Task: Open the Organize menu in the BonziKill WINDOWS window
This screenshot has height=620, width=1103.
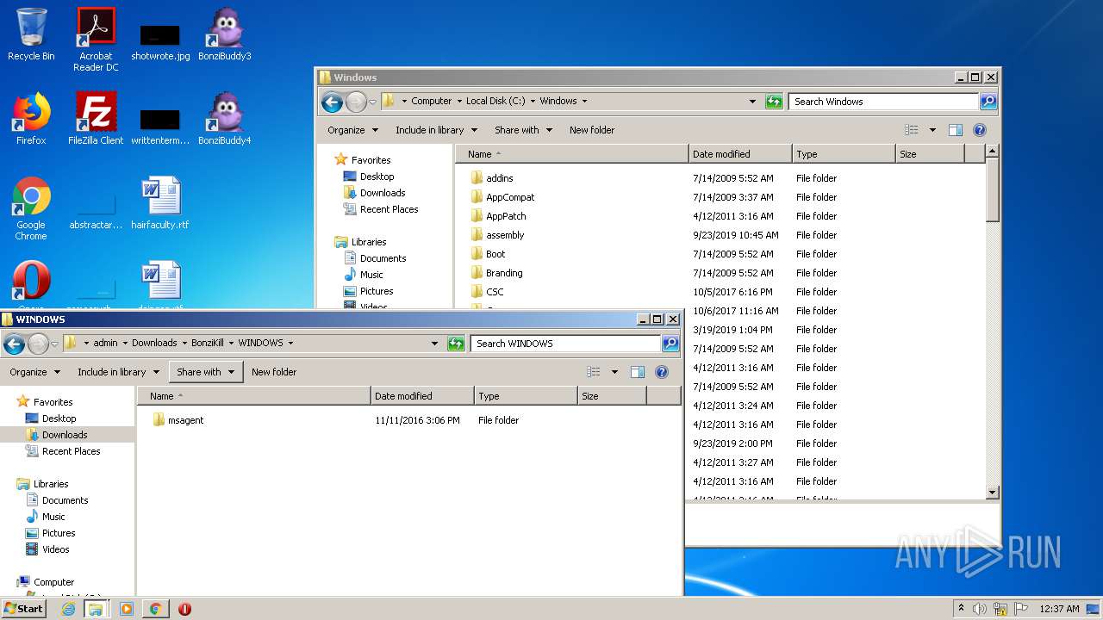Action: coord(34,372)
